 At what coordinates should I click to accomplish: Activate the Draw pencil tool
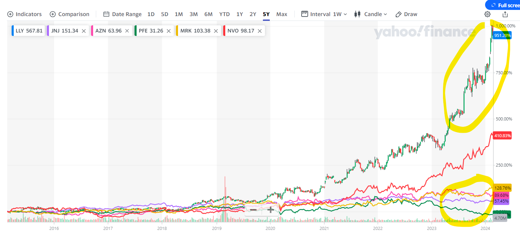(x=406, y=14)
